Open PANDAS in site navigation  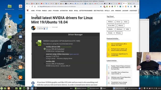coord(44,10)
